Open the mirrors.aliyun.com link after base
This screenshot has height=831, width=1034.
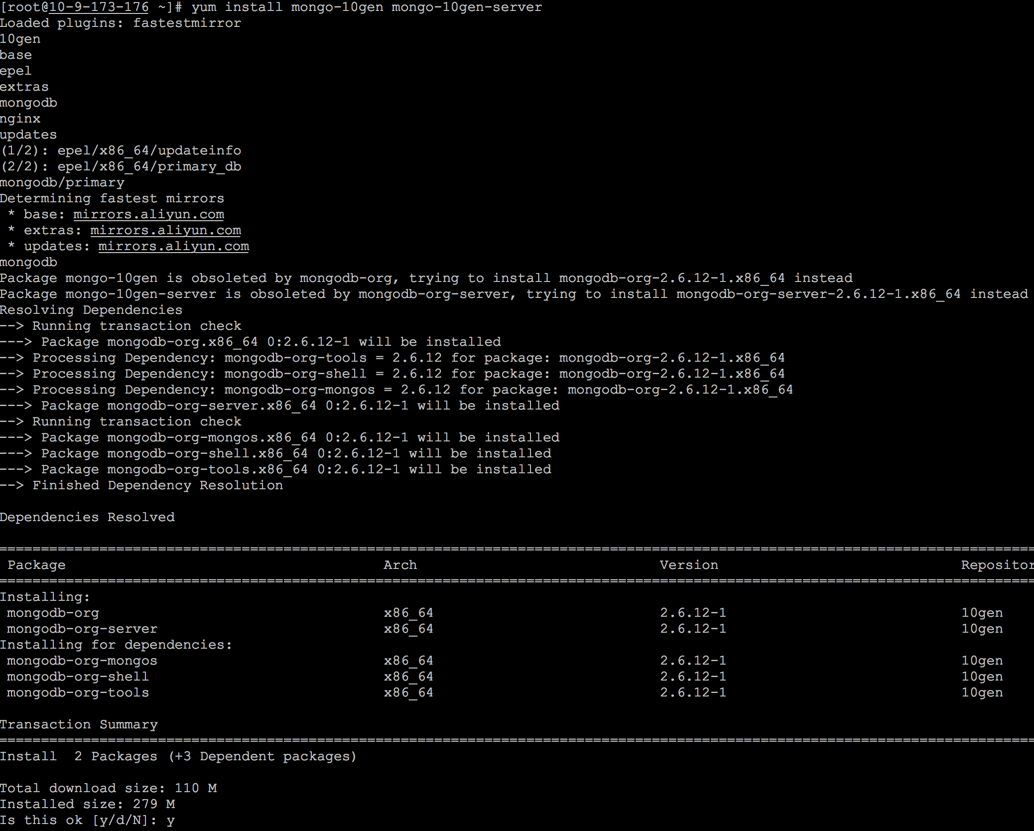148,214
